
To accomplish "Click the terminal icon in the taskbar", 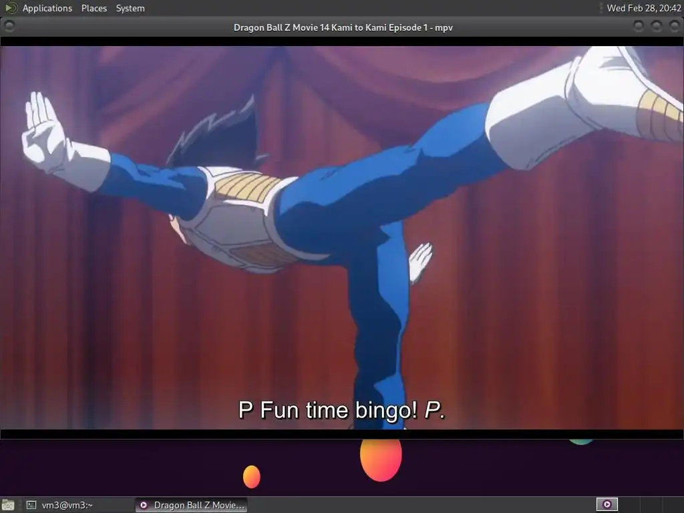I will [31, 505].
